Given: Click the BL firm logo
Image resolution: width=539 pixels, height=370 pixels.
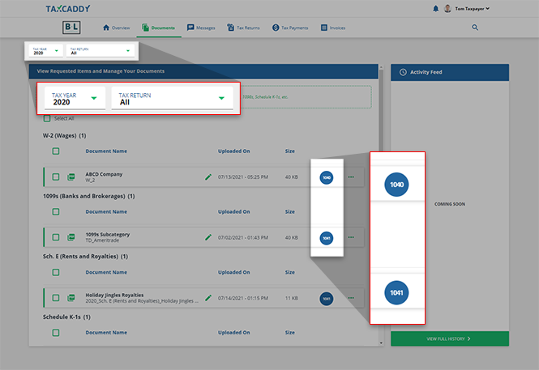Looking at the screenshot, I should (73, 28).
